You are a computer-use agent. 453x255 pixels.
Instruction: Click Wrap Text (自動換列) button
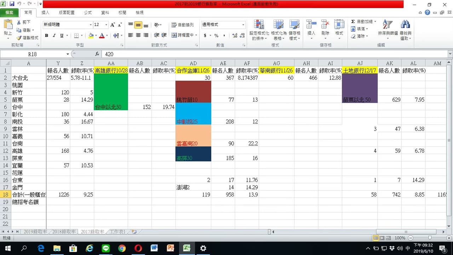tap(183, 25)
